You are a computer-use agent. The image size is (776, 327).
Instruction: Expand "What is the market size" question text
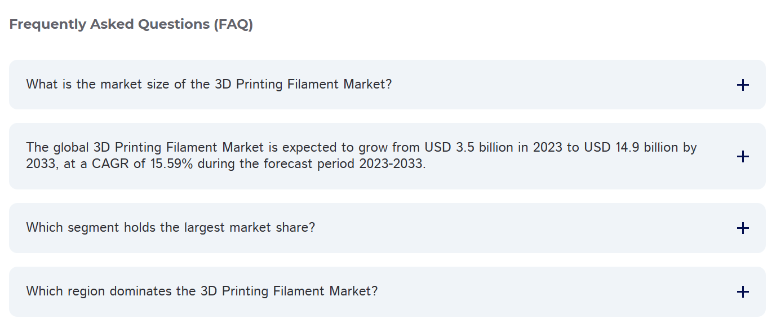pyautogui.click(x=209, y=85)
